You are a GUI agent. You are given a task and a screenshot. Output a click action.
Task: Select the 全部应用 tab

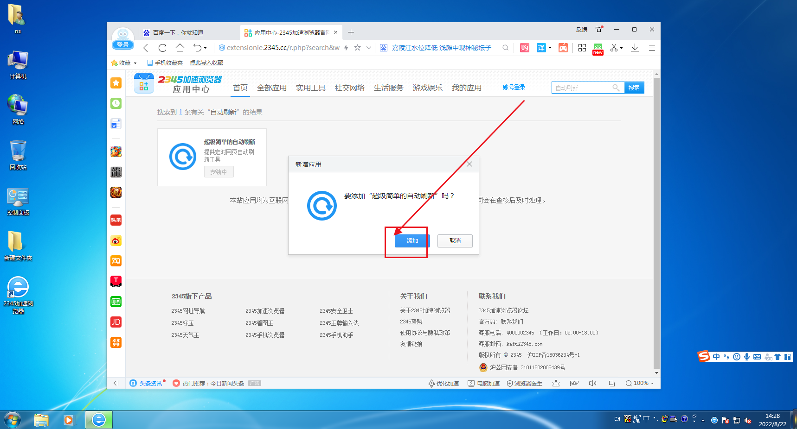(272, 88)
